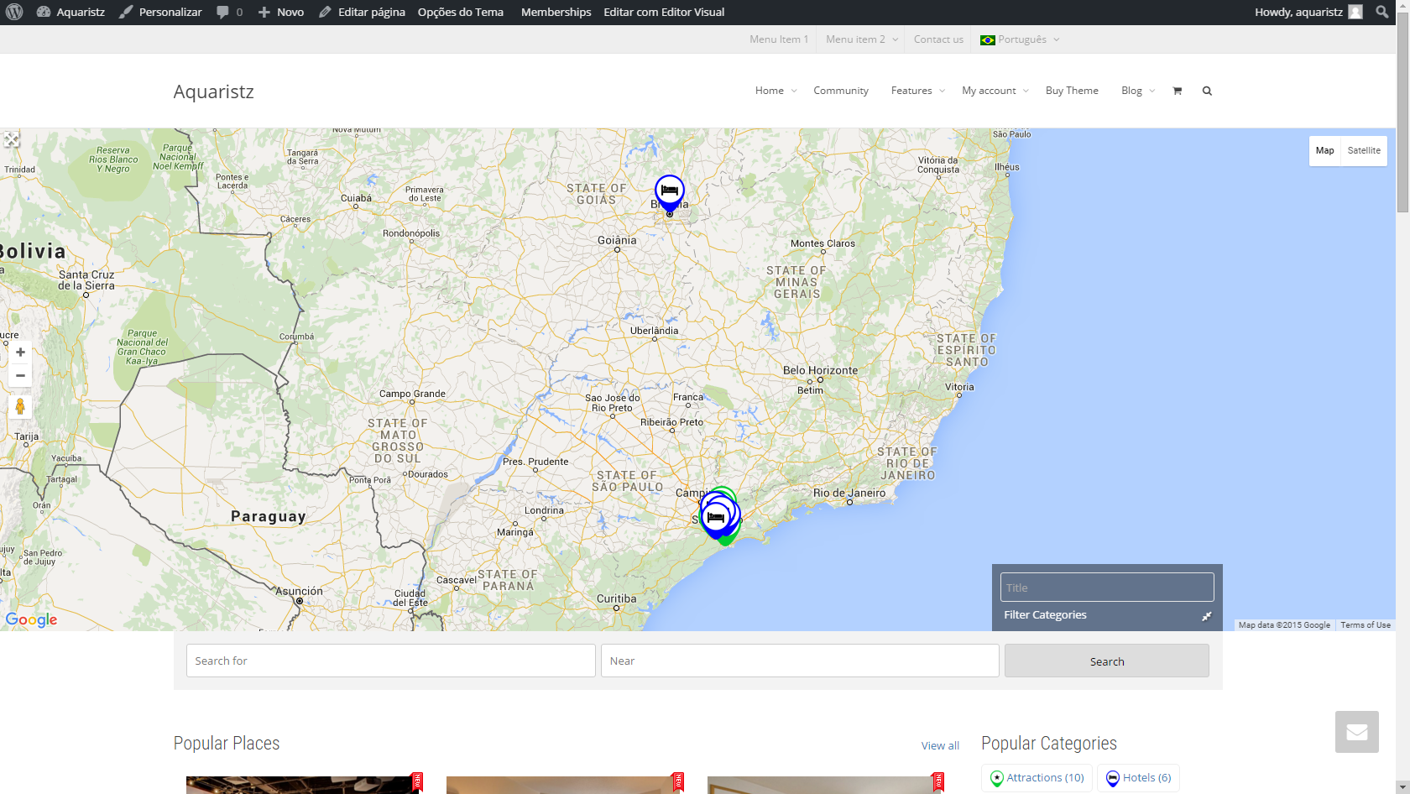Expand the Menu item 2 dropdown
The height and width of the screenshot is (794, 1410).
click(862, 39)
